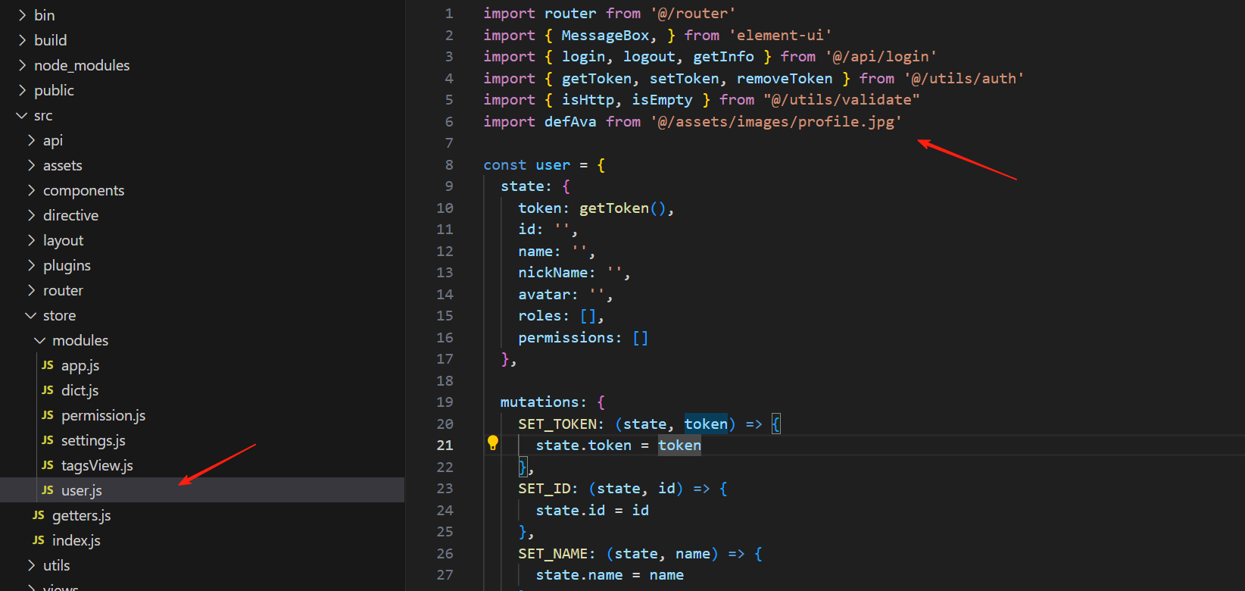Click the JS icon beside dict.js

pos(48,390)
